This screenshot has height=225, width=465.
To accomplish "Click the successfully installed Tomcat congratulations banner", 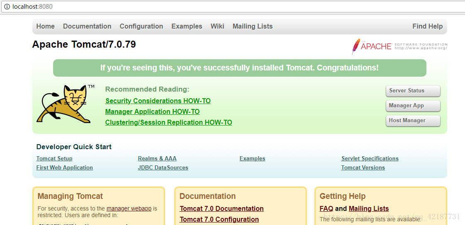I will (x=240, y=68).
